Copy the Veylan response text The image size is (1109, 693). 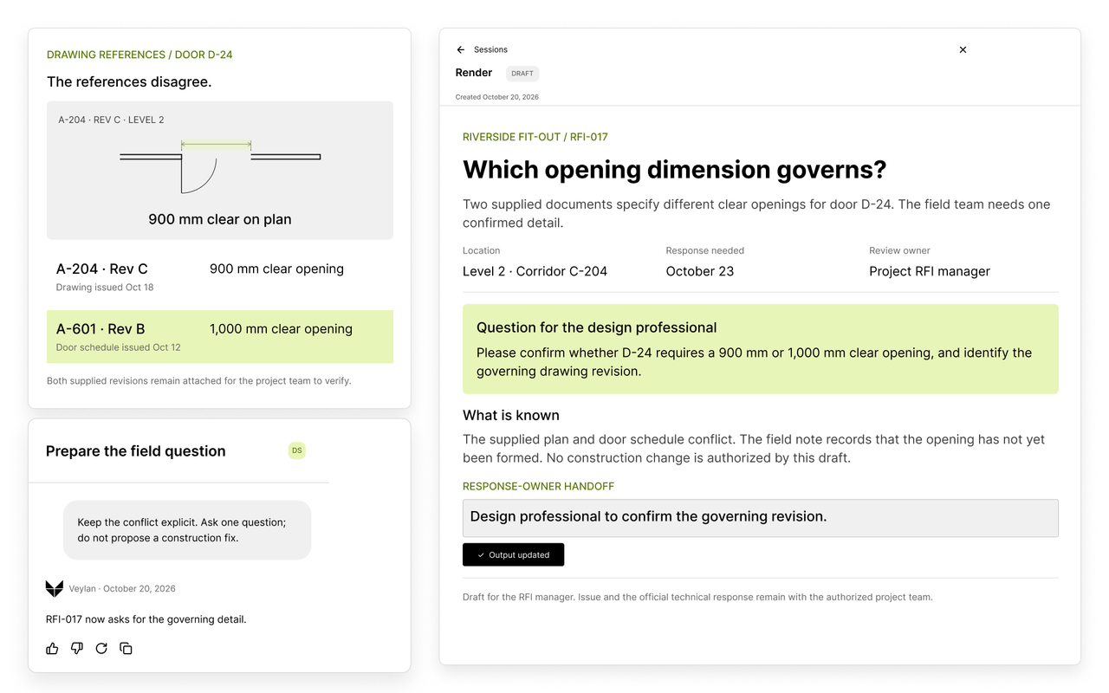point(126,648)
